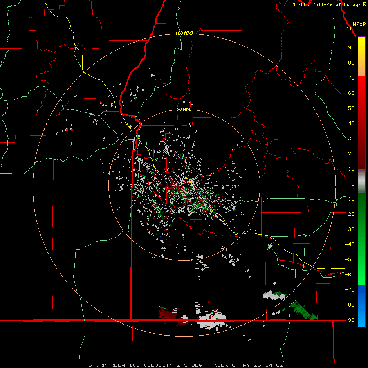The height and width of the screenshot is (368, 368).
Task: Select the -10 knot scale label
Action: tap(350, 199)
